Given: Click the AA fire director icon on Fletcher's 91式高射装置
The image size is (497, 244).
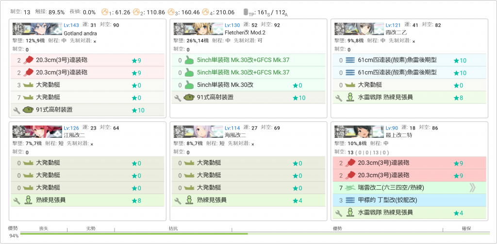Looking at the screenshot, I should tap(189, 98).
